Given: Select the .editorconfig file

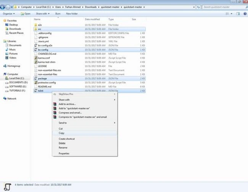Looking at the screenshot, I should (x=90, y=33).
